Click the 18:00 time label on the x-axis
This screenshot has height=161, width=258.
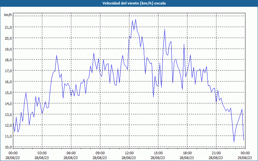pos(187,153)
